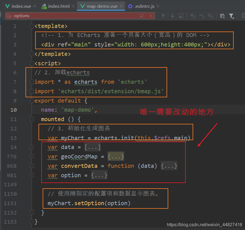245x230 pixels.
Task: Open the .eslintrc.js tab
Action: tap(141, 6)
